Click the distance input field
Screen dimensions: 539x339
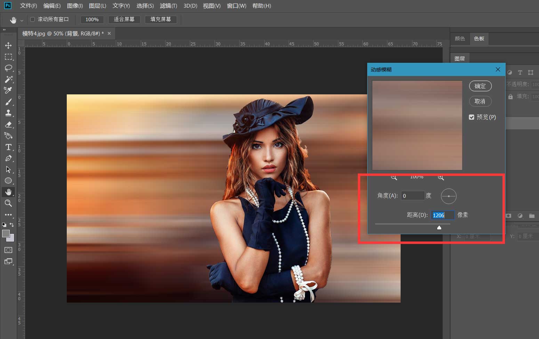click(443, 215)
